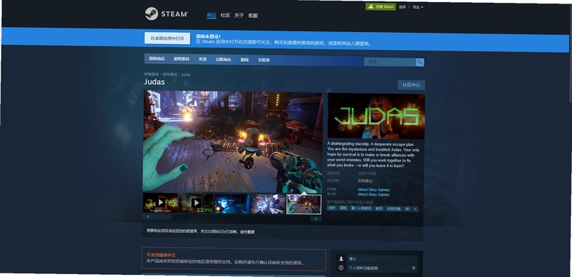Open the 类别 tab
This screenshot has height=277, width=572.
202,59
